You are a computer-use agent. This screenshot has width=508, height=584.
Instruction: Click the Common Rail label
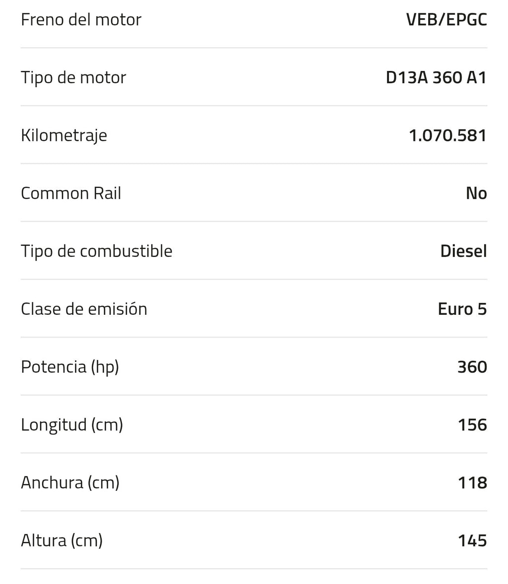tap(71, 193)
